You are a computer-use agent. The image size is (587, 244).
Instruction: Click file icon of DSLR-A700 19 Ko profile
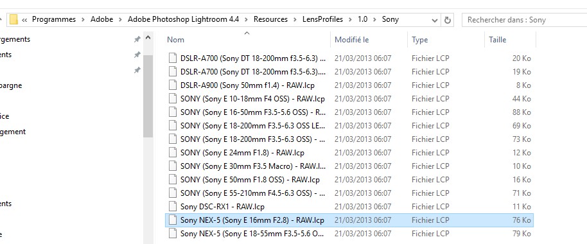[172, 71]
